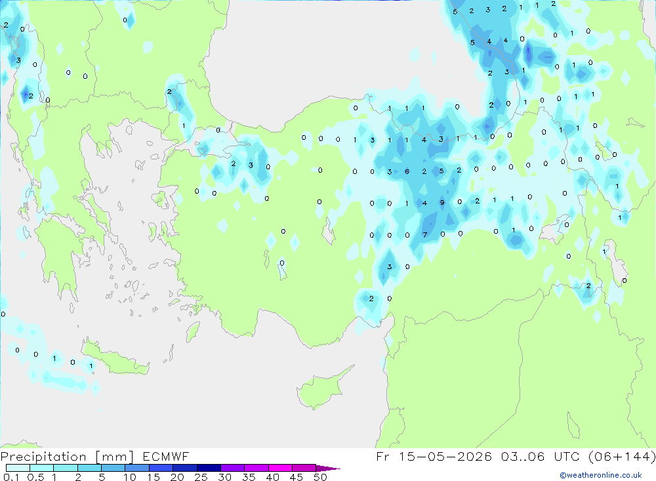Screen dimensions: 656x481
Task: Click the legend swatch between 10 and 15
Action: tap(137, 468)
